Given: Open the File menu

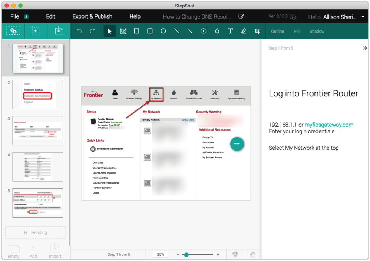Looking at the screenshot, I should (14, 16).
